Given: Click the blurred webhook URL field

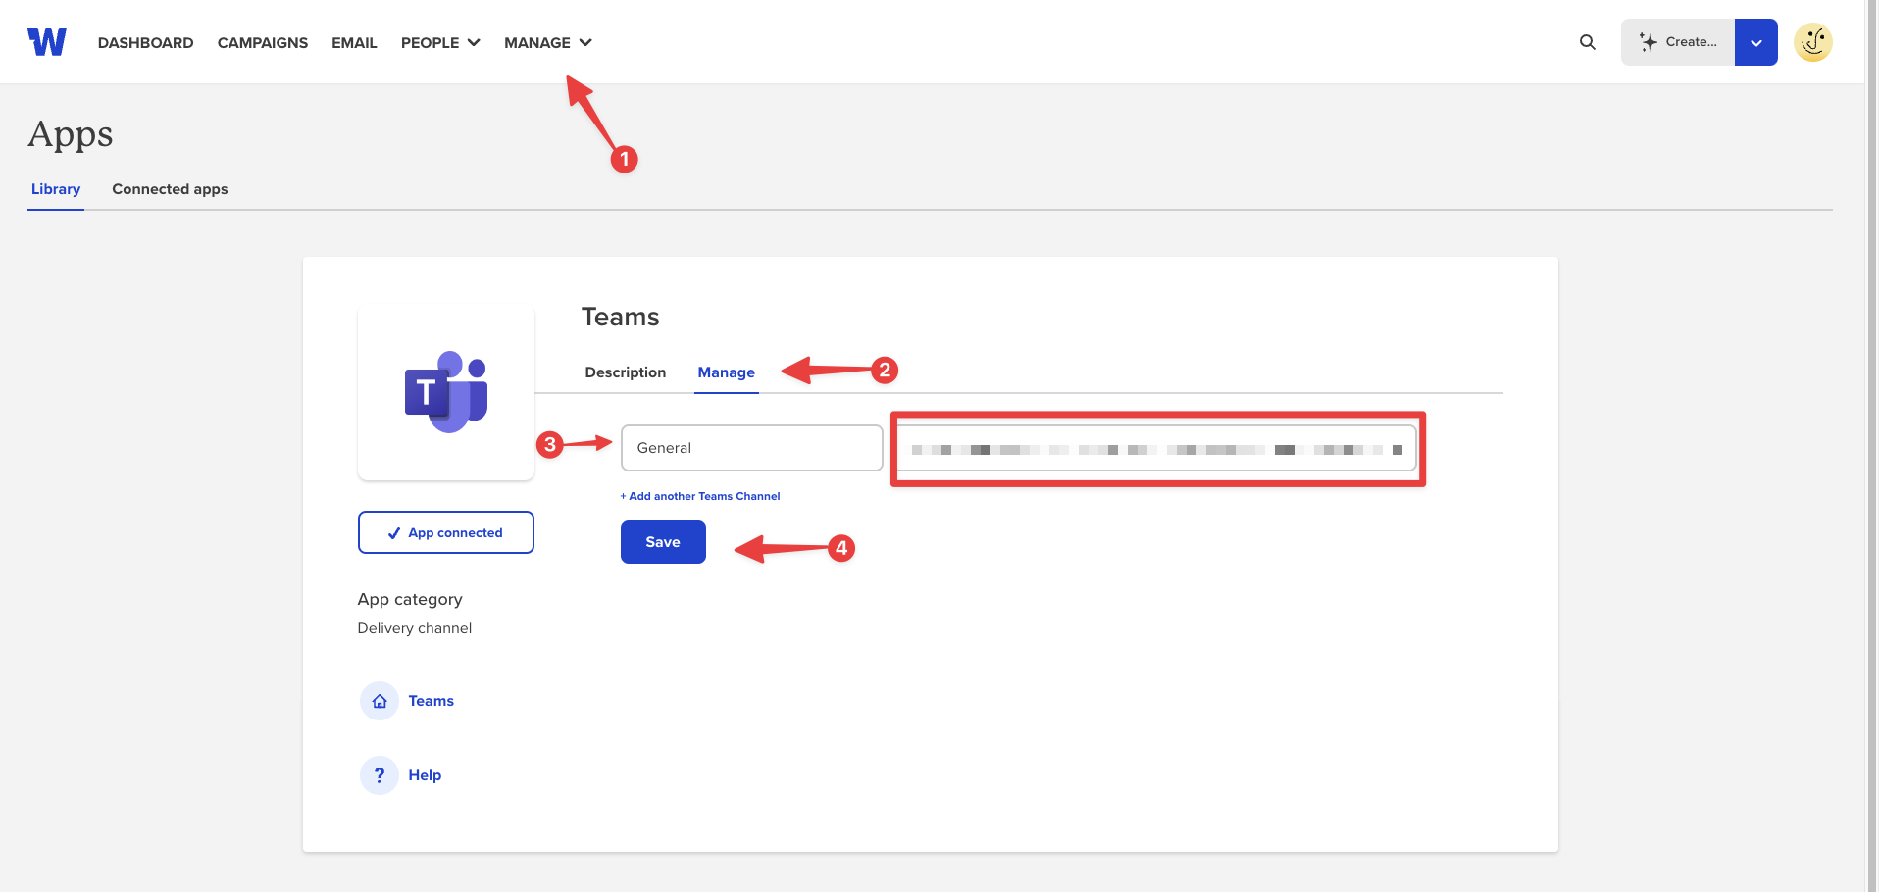Looking at the screenshot, I should coord(1157,449).
